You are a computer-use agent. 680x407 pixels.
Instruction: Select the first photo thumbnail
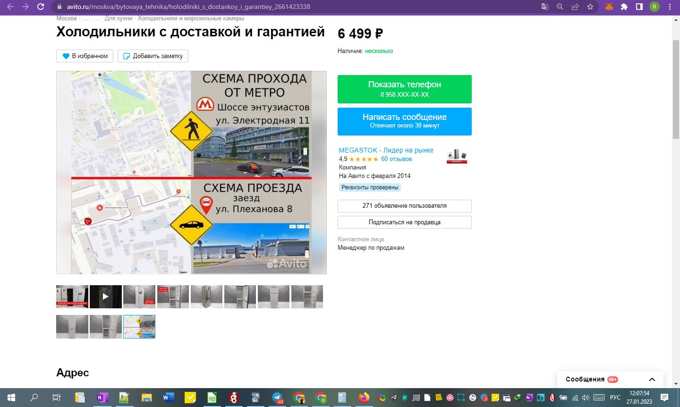(72, 297)
